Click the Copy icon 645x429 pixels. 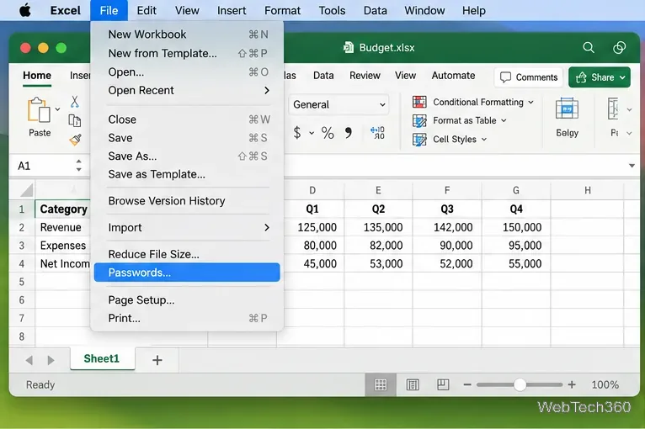click(x=74, y=120)
